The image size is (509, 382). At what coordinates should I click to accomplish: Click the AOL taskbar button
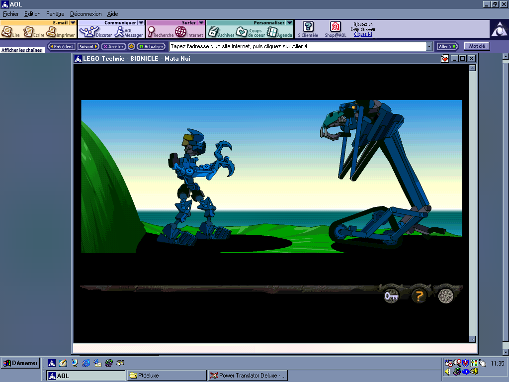pyautogui.click(x=85, y=376)
